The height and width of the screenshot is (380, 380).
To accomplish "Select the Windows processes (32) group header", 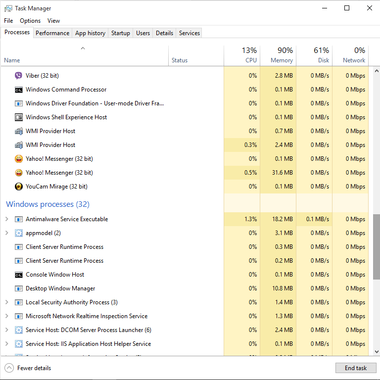I will pos(47,204).
